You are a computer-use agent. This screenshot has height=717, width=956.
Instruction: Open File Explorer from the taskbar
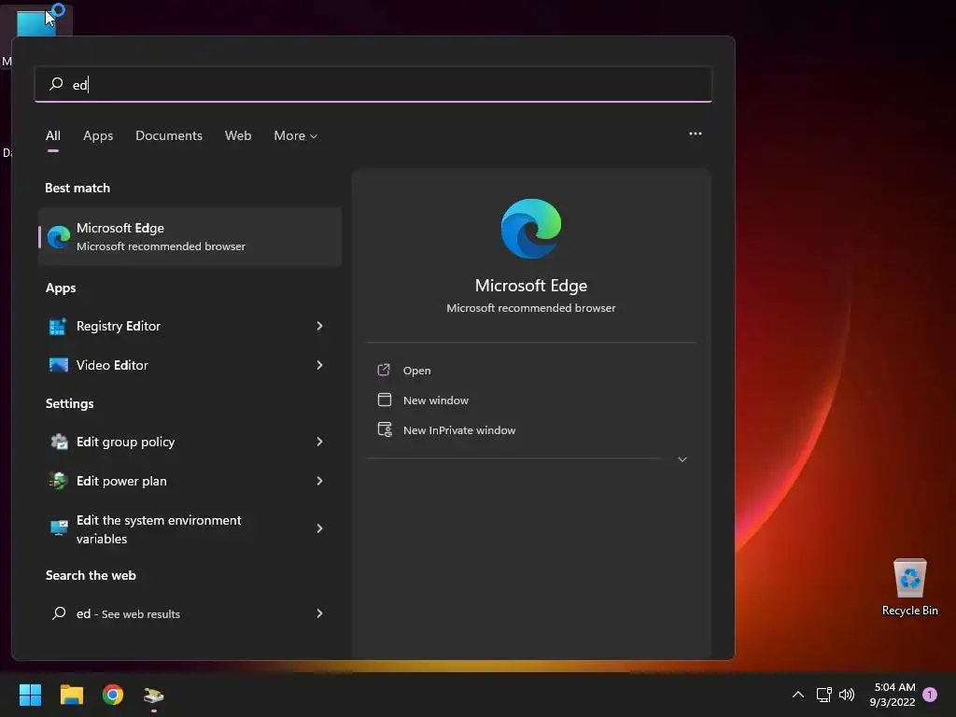(71, 695)
